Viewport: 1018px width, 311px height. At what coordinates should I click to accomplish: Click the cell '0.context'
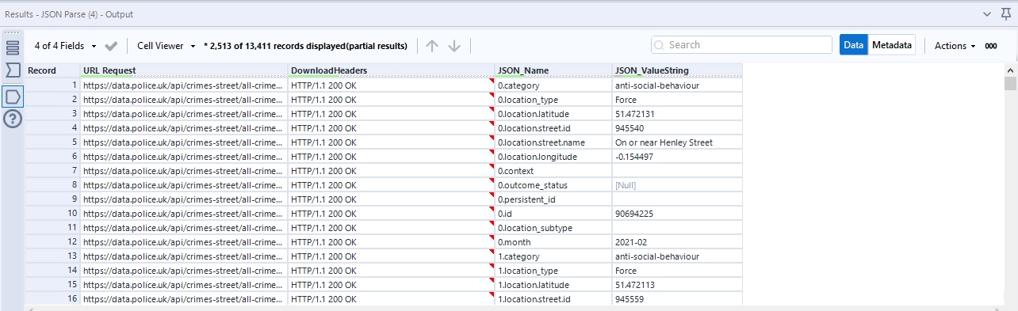tap(553, 170)
